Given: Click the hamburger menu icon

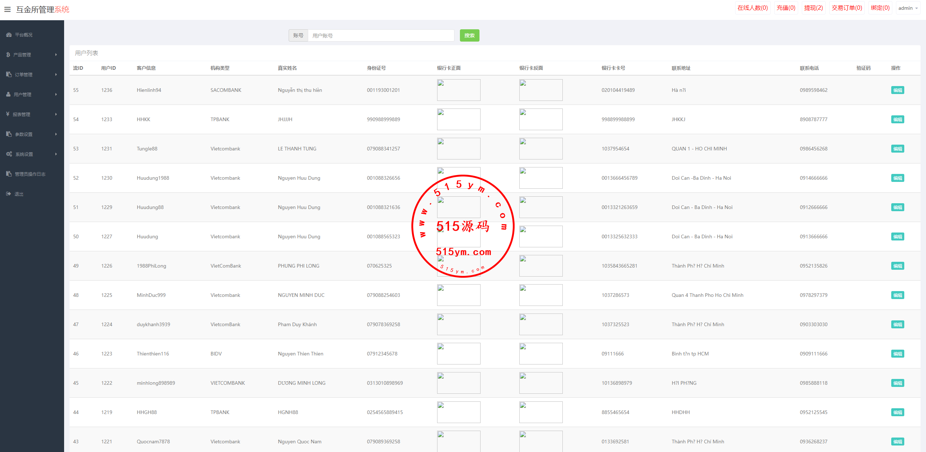Looking at the screenshot, I should tap(7, 9).
